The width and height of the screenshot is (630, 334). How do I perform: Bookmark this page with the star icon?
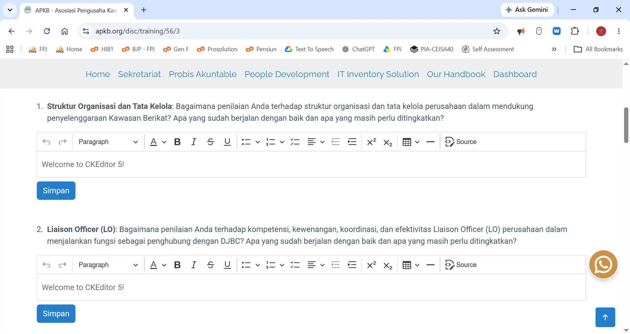(497, 31)
